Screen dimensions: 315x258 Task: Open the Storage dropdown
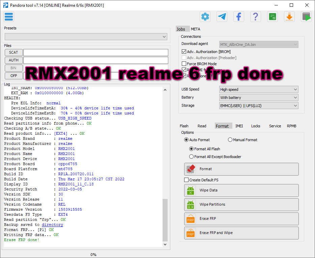pyautogui.click(x=259, y=106)
